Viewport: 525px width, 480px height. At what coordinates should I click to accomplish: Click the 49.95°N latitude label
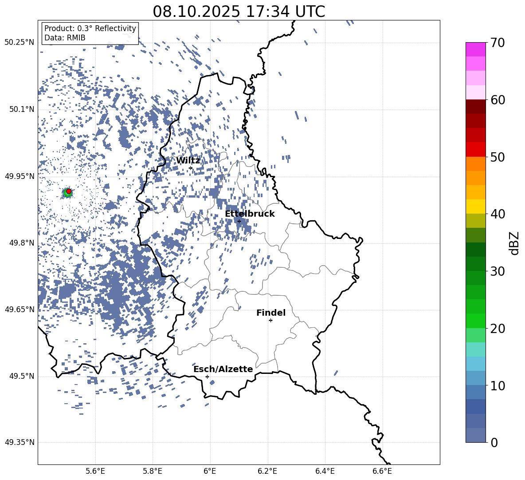(x=20, y=176)
